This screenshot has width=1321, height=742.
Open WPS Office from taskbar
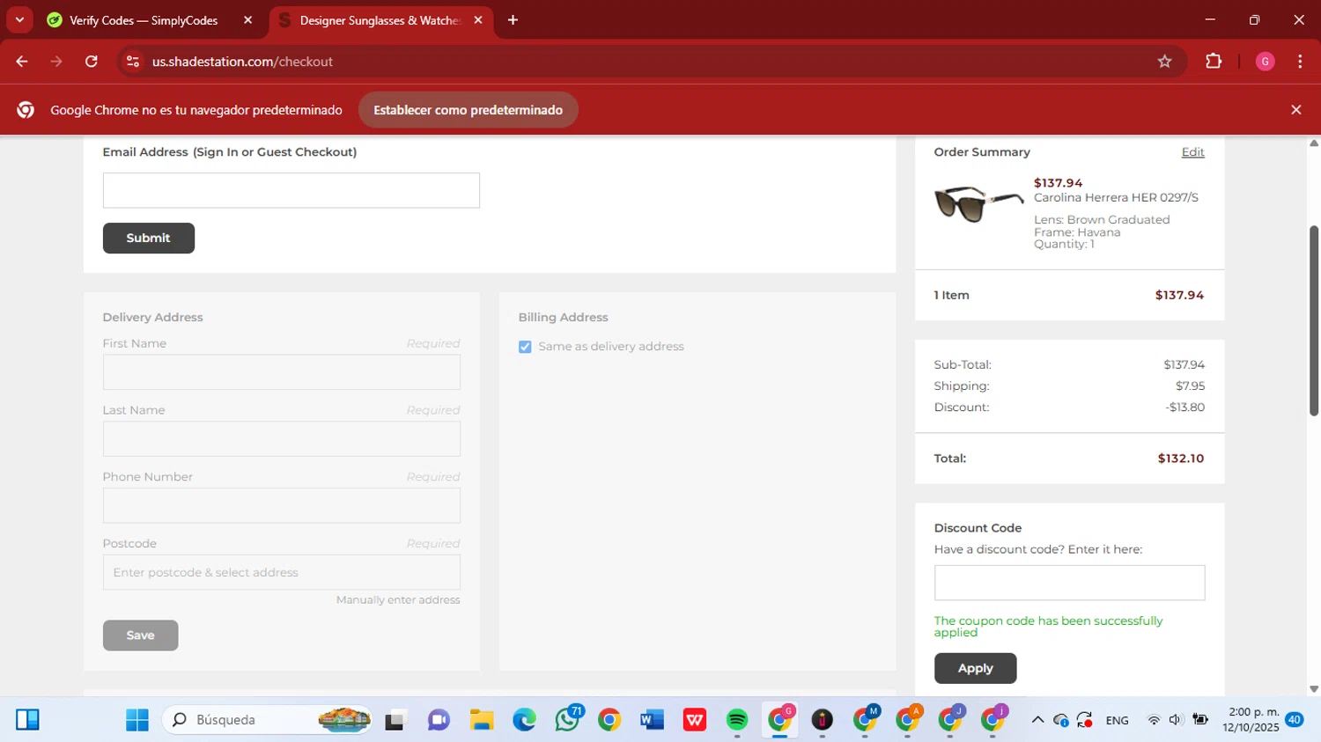coord(695,720)
